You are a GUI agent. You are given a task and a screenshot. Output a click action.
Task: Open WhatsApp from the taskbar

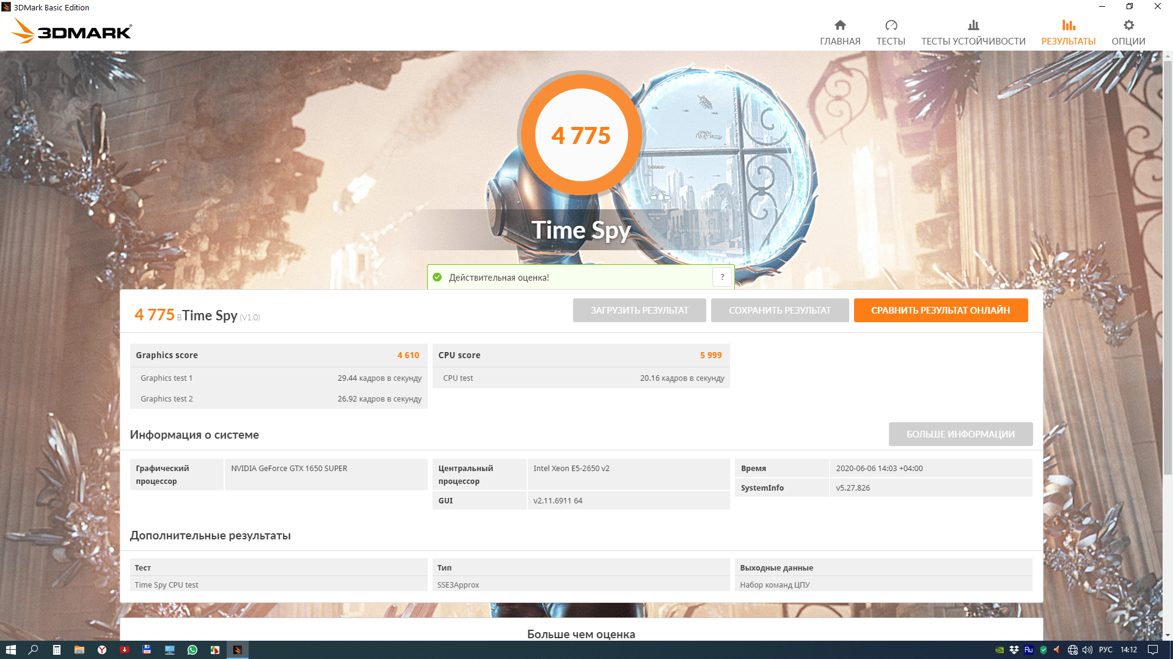192,650
